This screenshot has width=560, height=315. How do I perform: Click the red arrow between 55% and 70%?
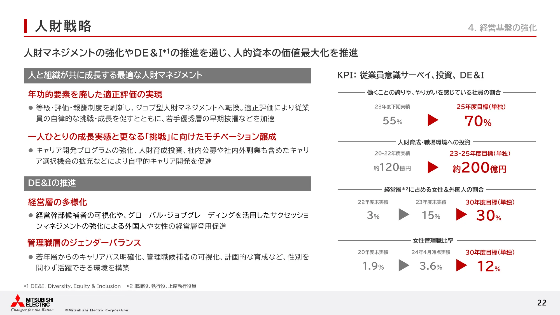(433, 120)
